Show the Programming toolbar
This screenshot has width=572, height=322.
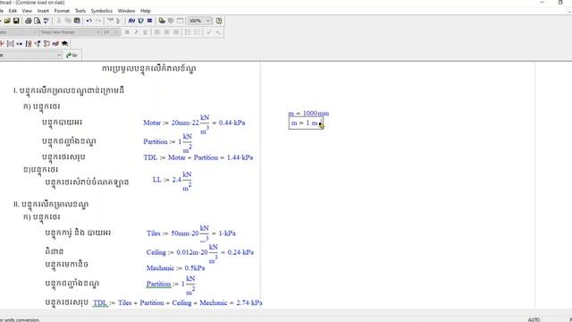46,44
